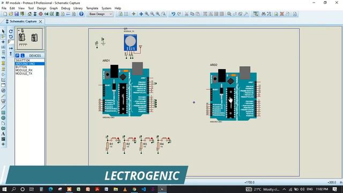343x193 pixels.
Task: Open the File menu
Action: 4,9
